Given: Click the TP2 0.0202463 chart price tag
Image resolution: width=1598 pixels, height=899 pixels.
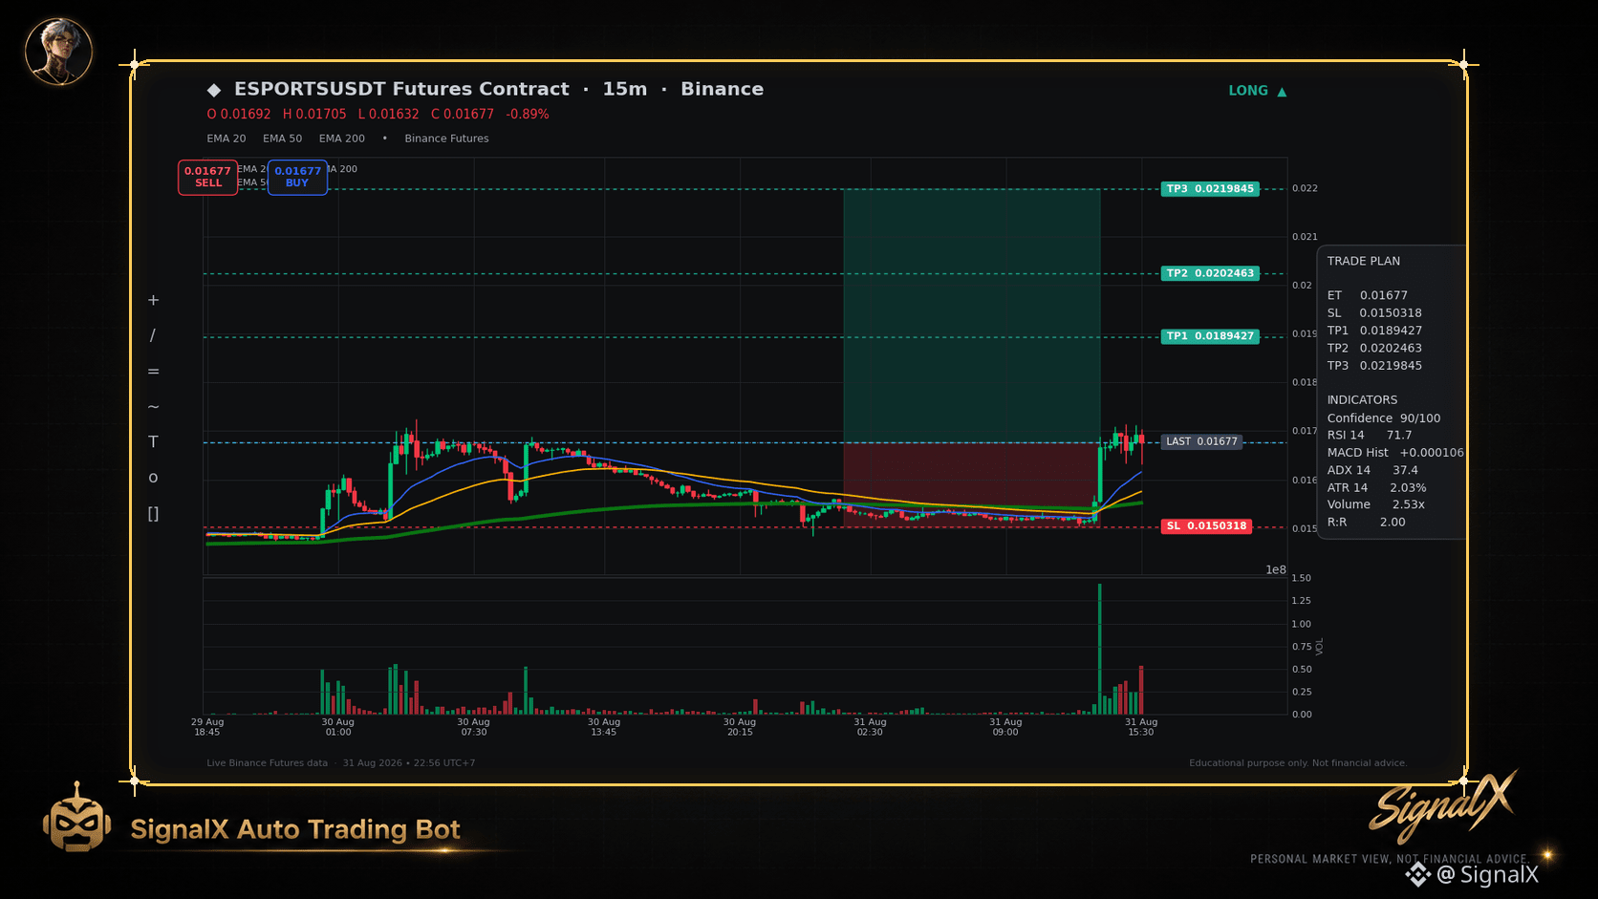Looking at the screenshot, I should click(x=1210, y=273).
